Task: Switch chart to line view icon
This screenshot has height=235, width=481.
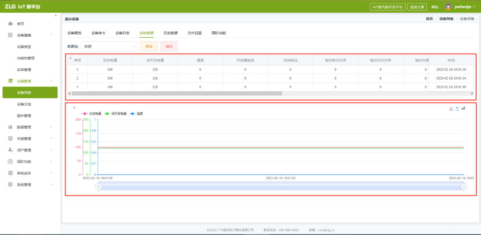Action: tap(457, 108)
